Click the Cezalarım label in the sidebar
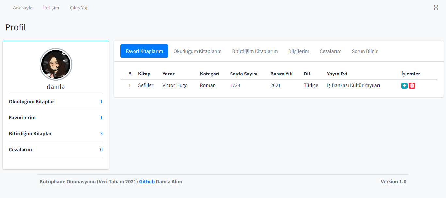 click(x=21, y=150)
